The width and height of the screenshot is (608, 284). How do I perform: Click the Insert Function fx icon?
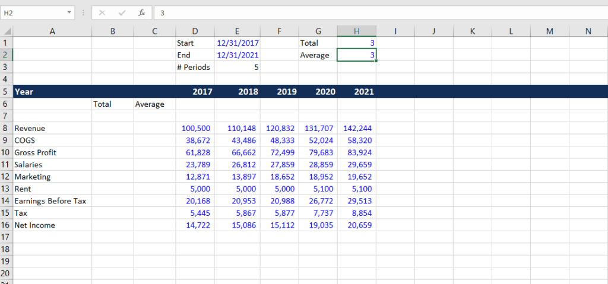click(141, 12)
